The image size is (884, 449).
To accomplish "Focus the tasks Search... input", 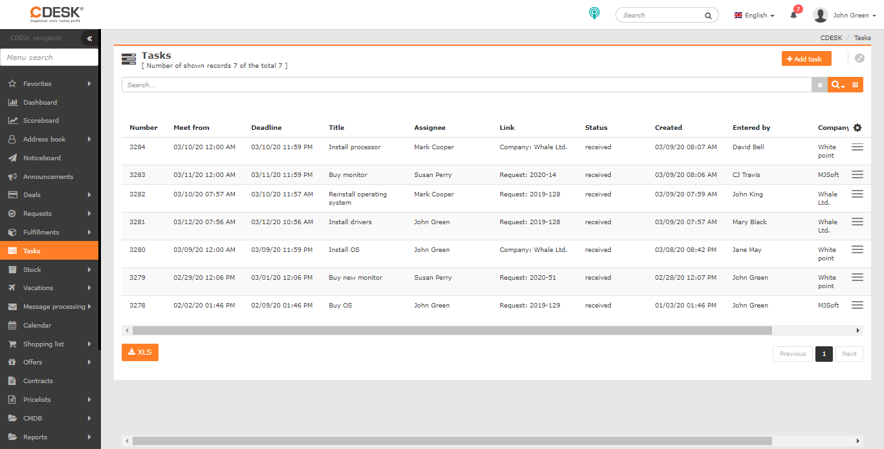I will tap(467, 85).
